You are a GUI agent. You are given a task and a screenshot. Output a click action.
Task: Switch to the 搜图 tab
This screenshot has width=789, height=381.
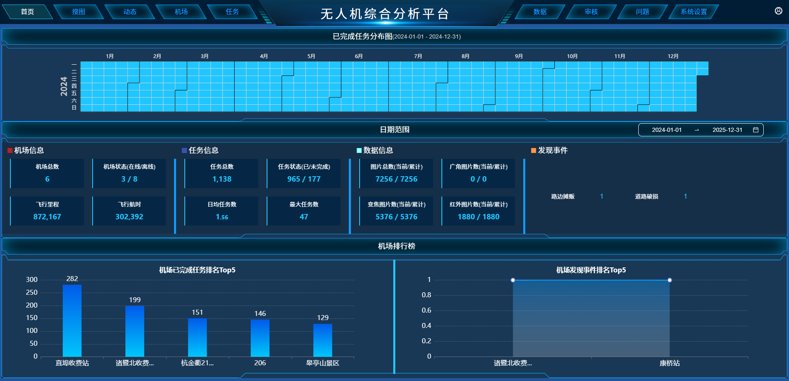pos(78,12)
